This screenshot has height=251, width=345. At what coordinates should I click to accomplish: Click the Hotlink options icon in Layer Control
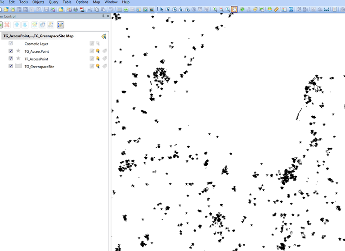[x=51, y=25]
